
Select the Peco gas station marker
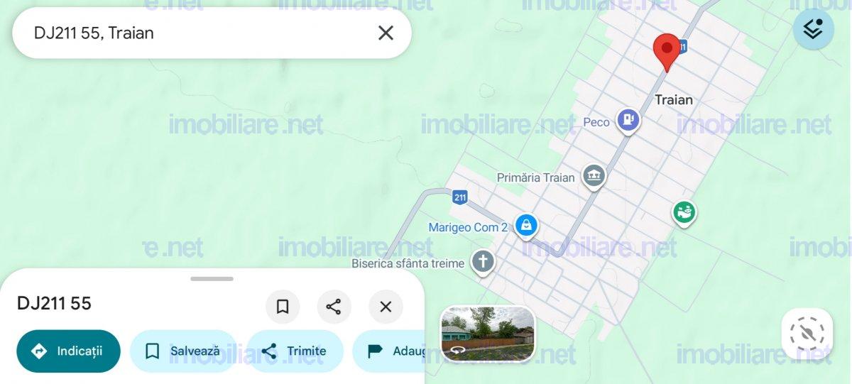click(628, 121)
